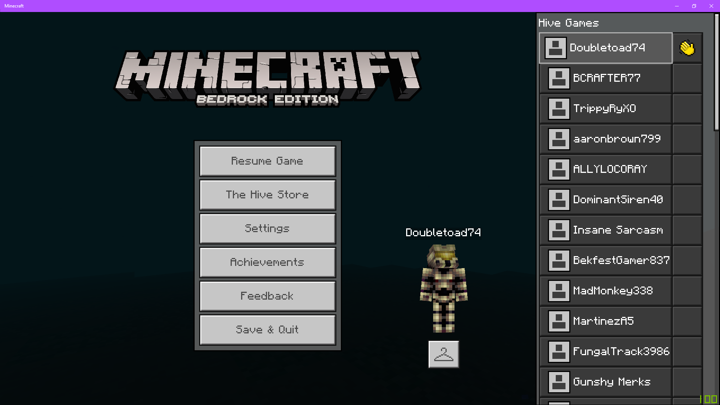Open the dressing room hanger icon
This screenshot has width=720, height=405.
point(444,354)
